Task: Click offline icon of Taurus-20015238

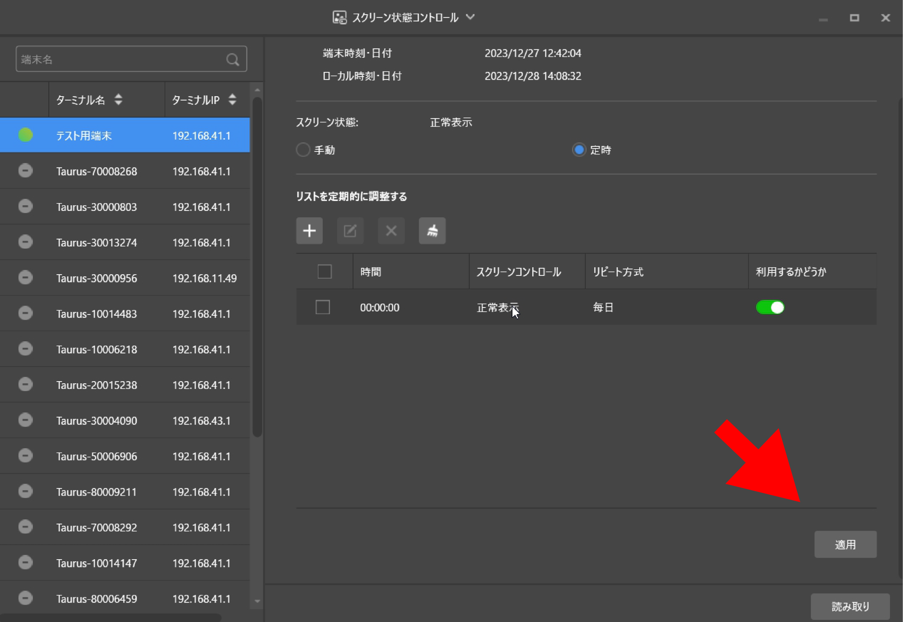Action: pyautogui.click(x=25, y=384)
